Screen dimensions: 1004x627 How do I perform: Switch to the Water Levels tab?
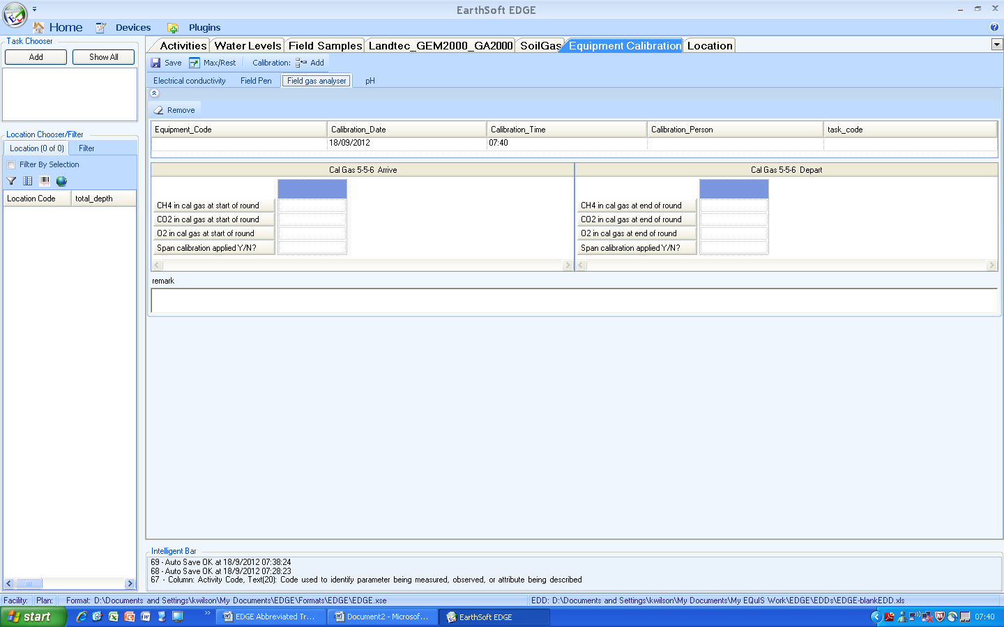pyautogui.click(x=248, y=45)
